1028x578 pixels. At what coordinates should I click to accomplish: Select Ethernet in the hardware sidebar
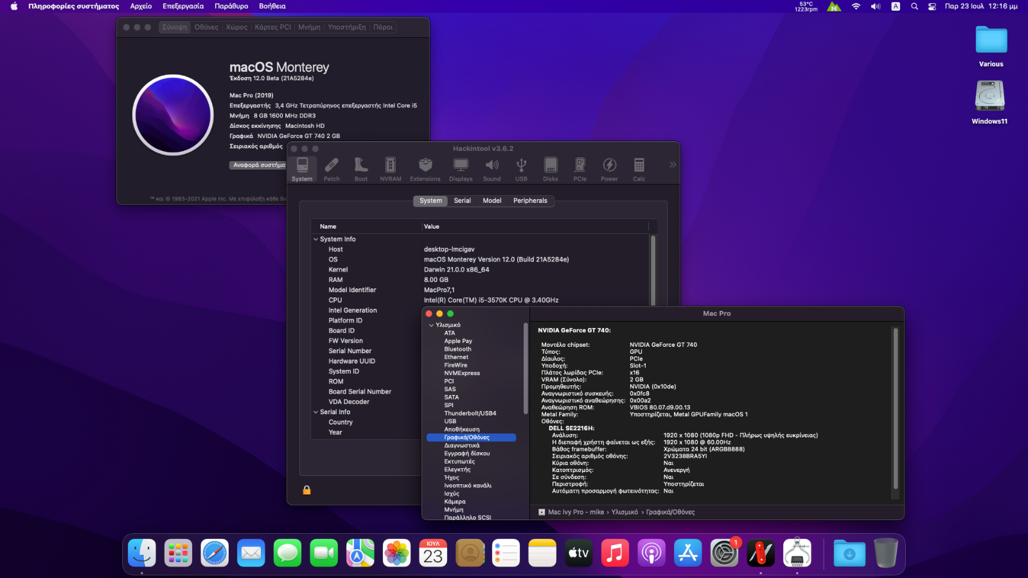tap(456, 357)
